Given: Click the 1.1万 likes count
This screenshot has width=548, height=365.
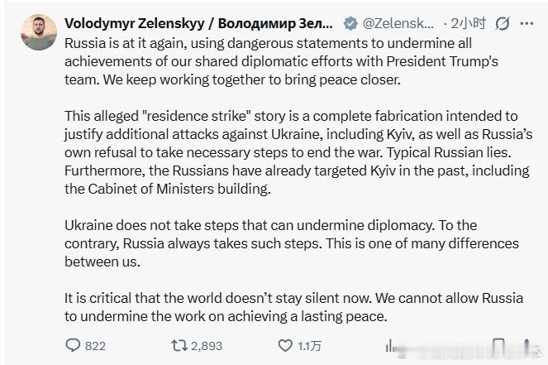Looking at the screenshot, I should click(310, 346).
